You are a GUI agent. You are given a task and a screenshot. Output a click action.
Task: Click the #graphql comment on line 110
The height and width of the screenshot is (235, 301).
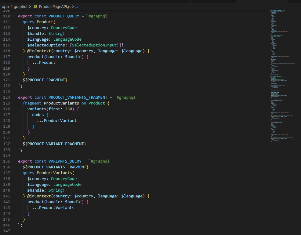pos(98,16)
